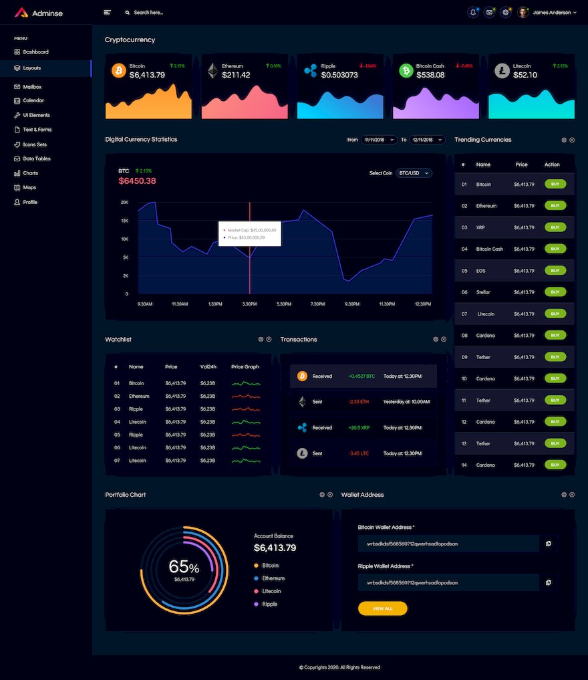Click the blue Ethereum legend dot
The height and width of the screenshot is (680, 588).
click(256, 578)
